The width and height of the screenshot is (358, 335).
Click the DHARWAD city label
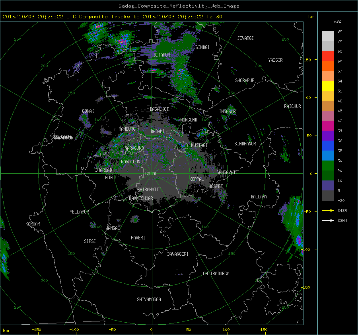tap(104, 170)
